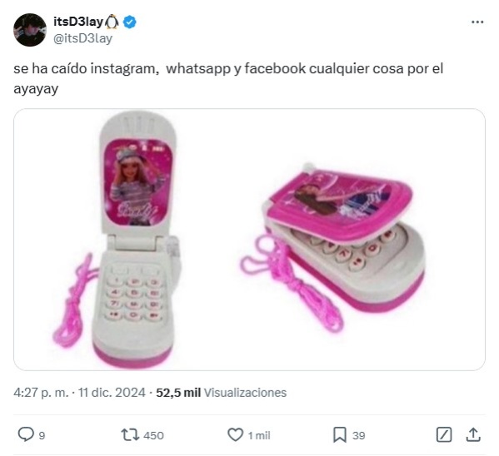Click the 9 replies count
499x456 pixels.
coord(42,435)
